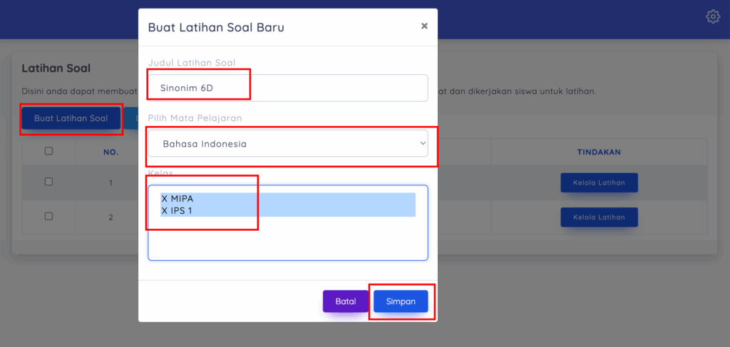730x347 pixels.
Task: Click the partly hidden button beside Buat Latihan Soal
Action: coord(131,118)
